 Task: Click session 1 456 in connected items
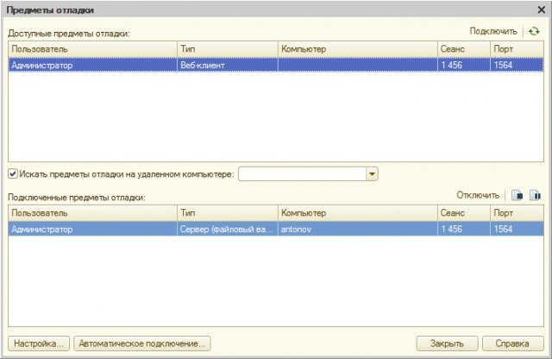[x=464, y=229]
